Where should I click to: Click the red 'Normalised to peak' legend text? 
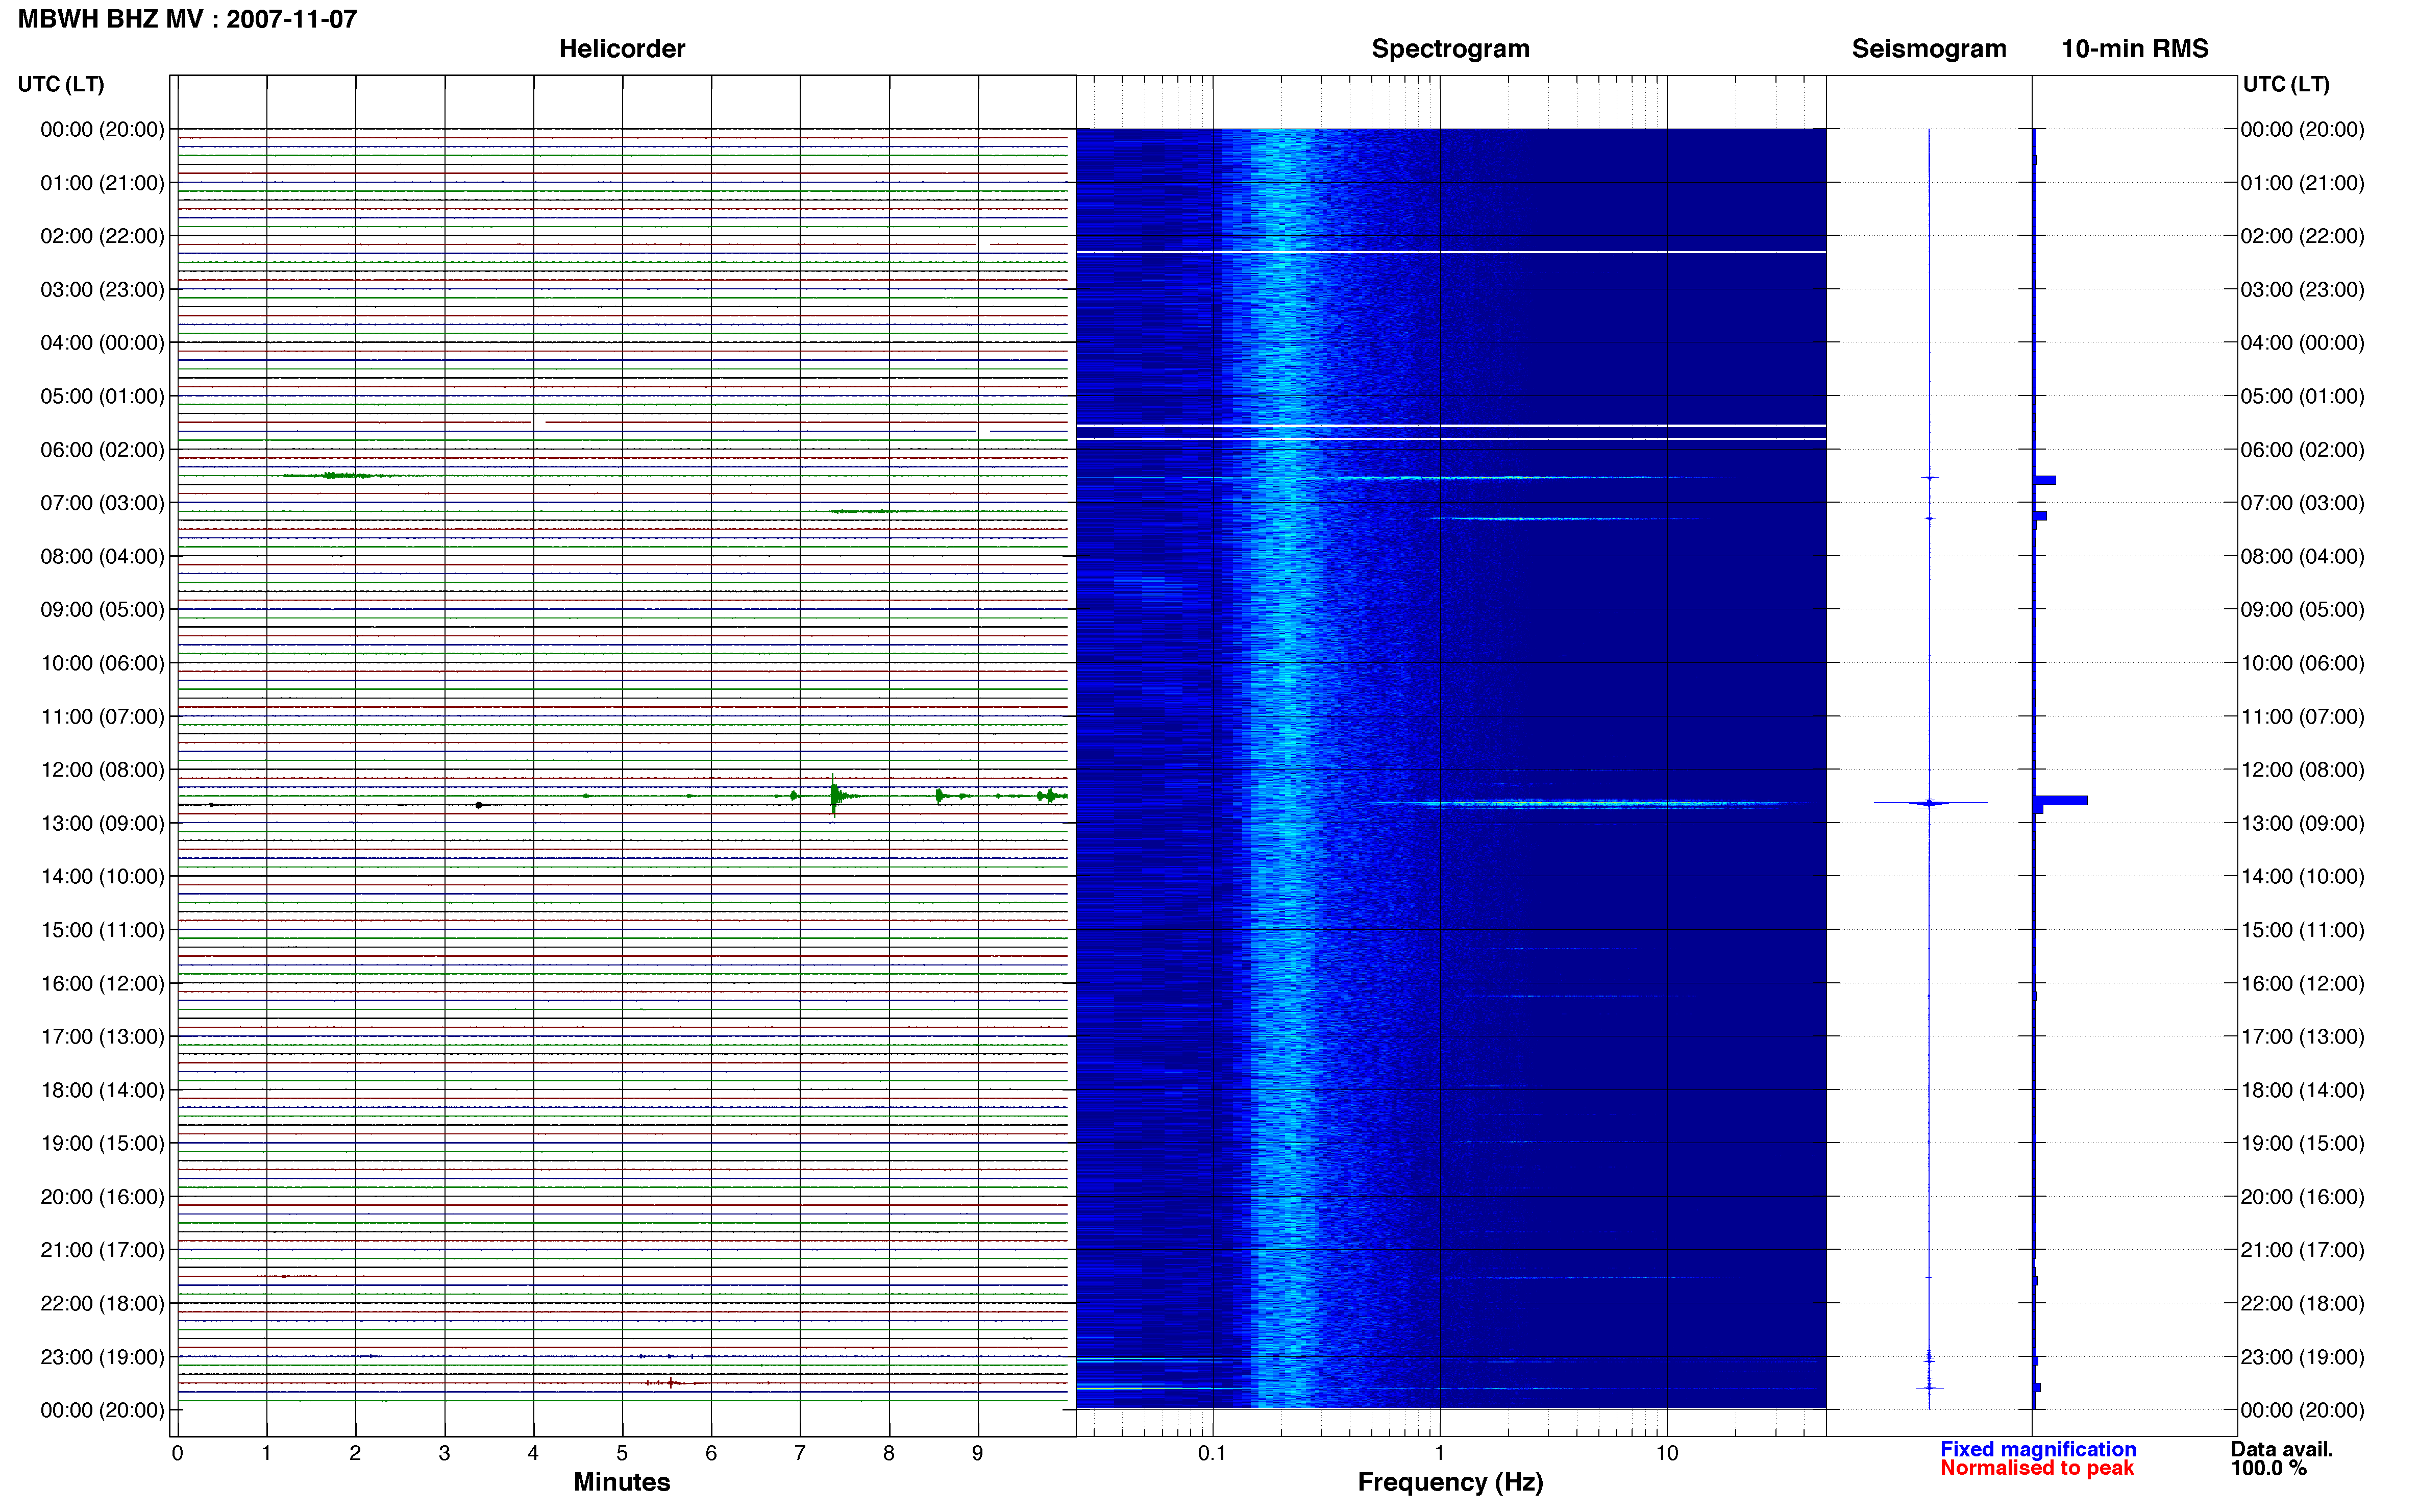pyautogui.click(x=2036, y=1468)
